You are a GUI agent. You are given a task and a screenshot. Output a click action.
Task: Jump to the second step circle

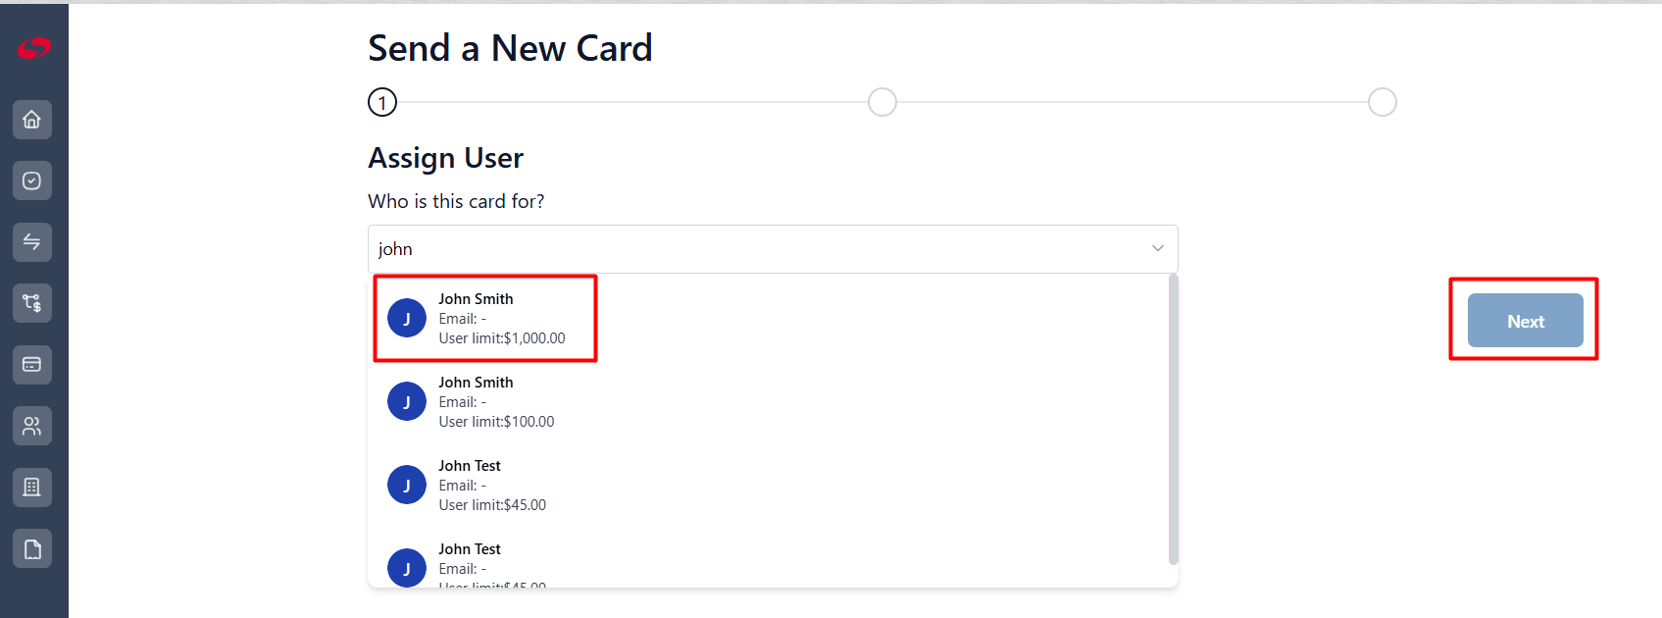tap(882, 102)
